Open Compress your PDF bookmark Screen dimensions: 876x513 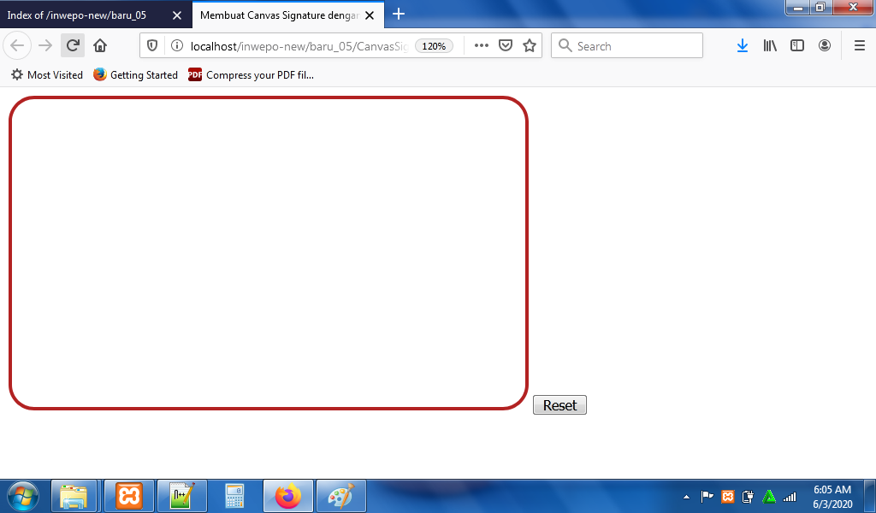pyautogui.click(x=251, y=74)
